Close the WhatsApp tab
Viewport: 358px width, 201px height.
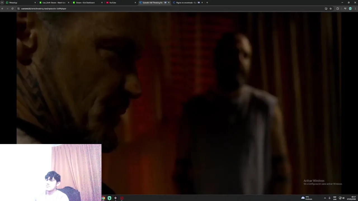pos(35,3)
